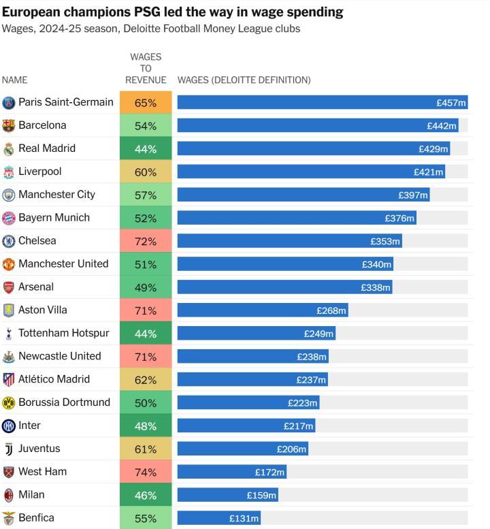
Task: Click the Borussia Dortmund BVB crest
Action: click(8, 402)
